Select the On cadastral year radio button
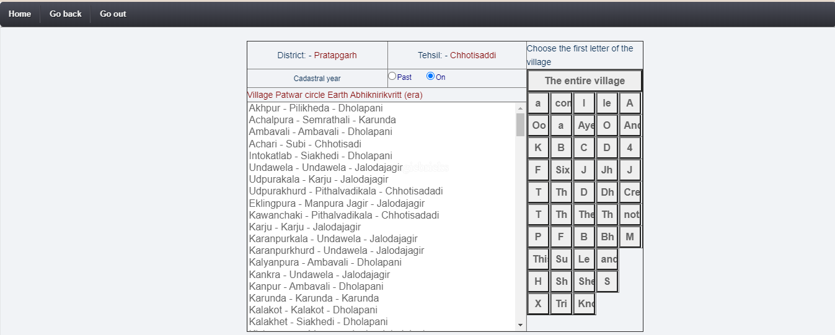 click(431, 76)
